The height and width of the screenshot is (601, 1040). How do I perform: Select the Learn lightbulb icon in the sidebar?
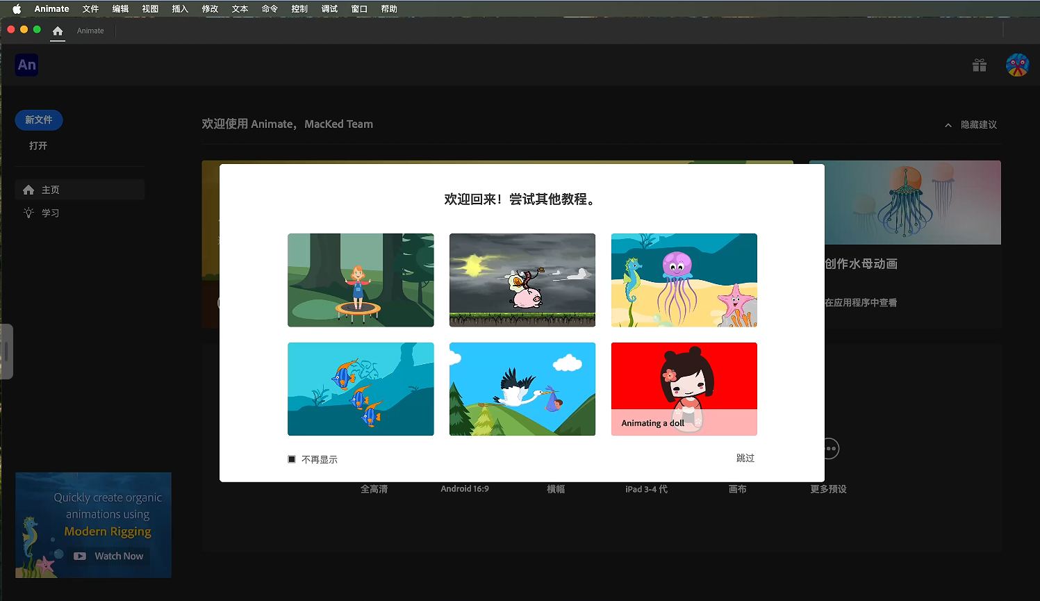pos(28,213)
